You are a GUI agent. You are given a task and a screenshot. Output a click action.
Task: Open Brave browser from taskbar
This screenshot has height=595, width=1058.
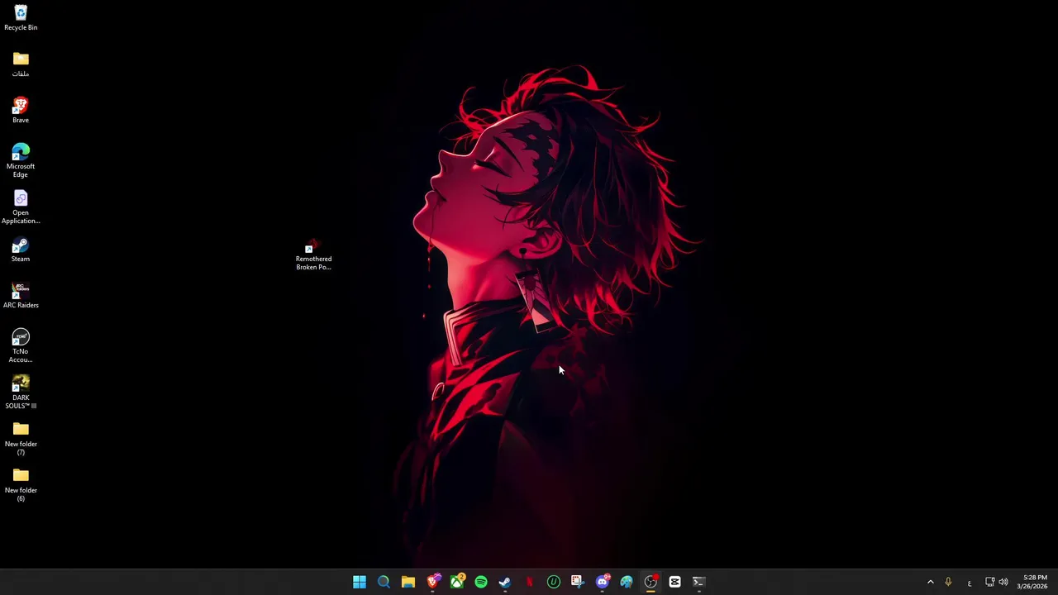pos(432,582)
